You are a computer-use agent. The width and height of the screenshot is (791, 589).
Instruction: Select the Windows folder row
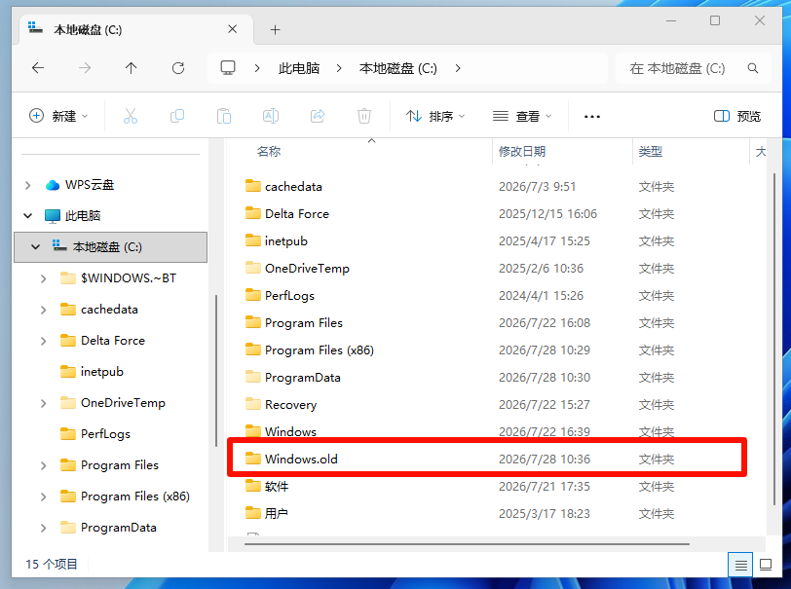point(488,429)
